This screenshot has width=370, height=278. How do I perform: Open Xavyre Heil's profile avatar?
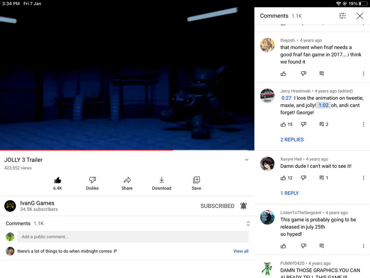[x=267, y=164]
